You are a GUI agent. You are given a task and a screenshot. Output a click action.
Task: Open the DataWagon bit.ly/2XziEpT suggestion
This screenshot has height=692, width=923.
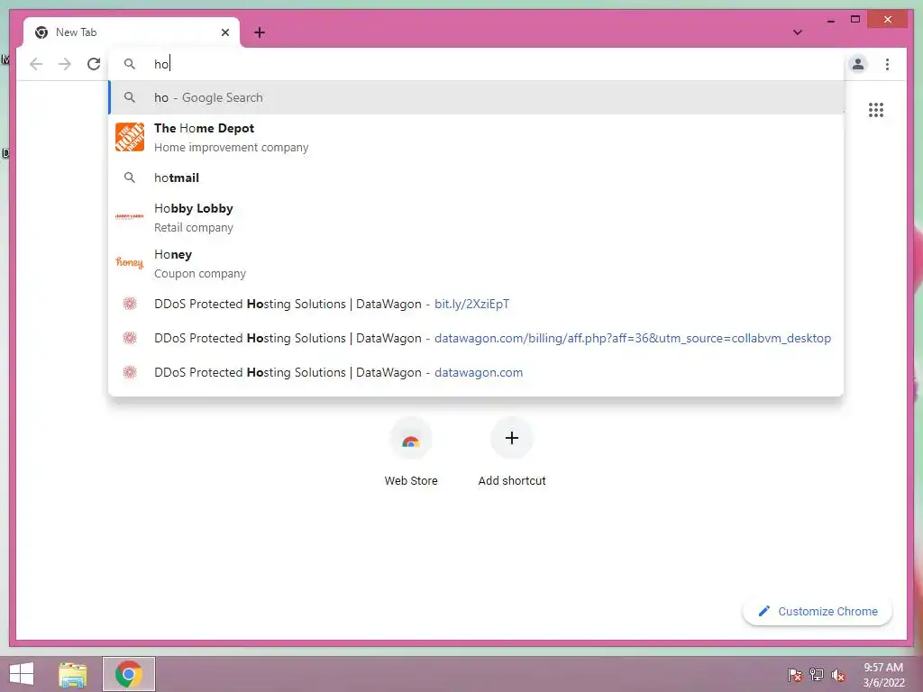point(476,305)
